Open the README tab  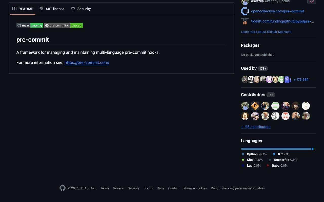(x=23, y=9)
